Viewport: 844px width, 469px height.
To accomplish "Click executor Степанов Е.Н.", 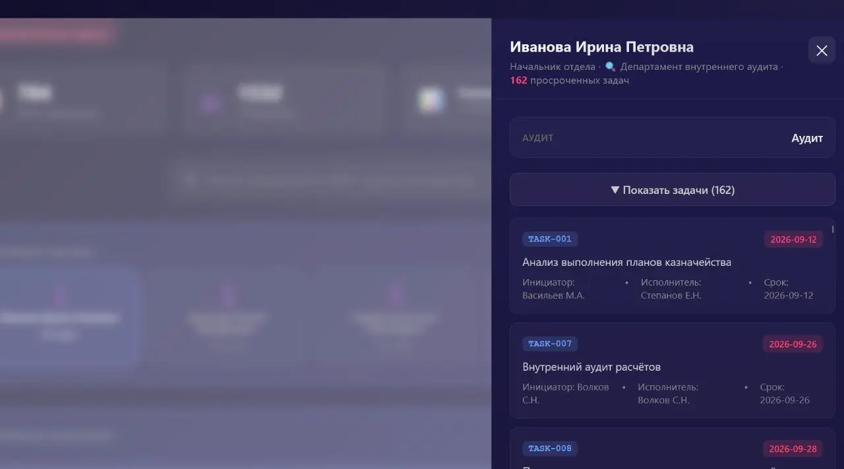I will pyautogui.click(x=671, y=289).
